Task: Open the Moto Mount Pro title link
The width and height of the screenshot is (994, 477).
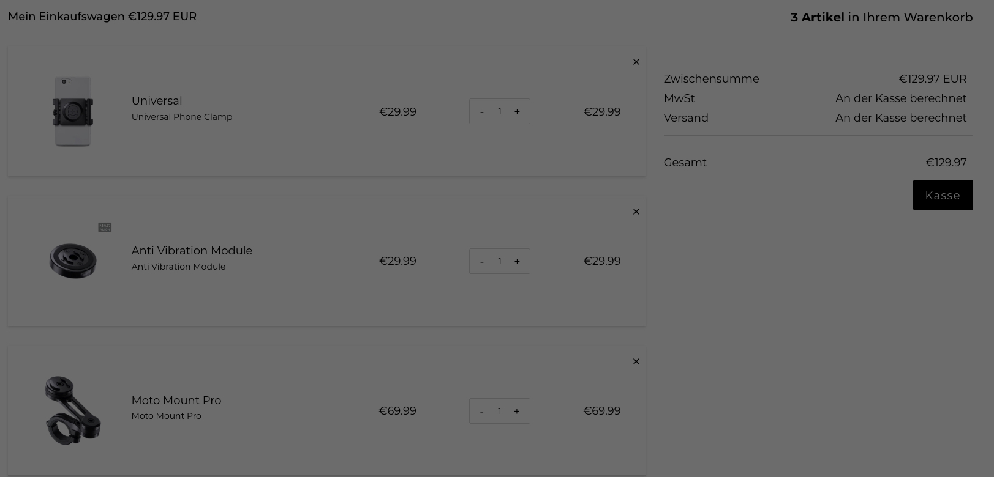Action: [176, 401]
